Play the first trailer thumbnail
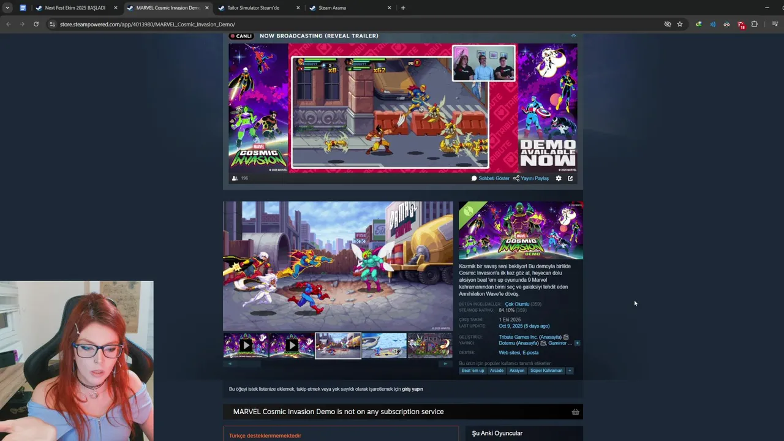The width and height of the screenshot is (784, 441). pyautogui.click(x=246, y=345)
